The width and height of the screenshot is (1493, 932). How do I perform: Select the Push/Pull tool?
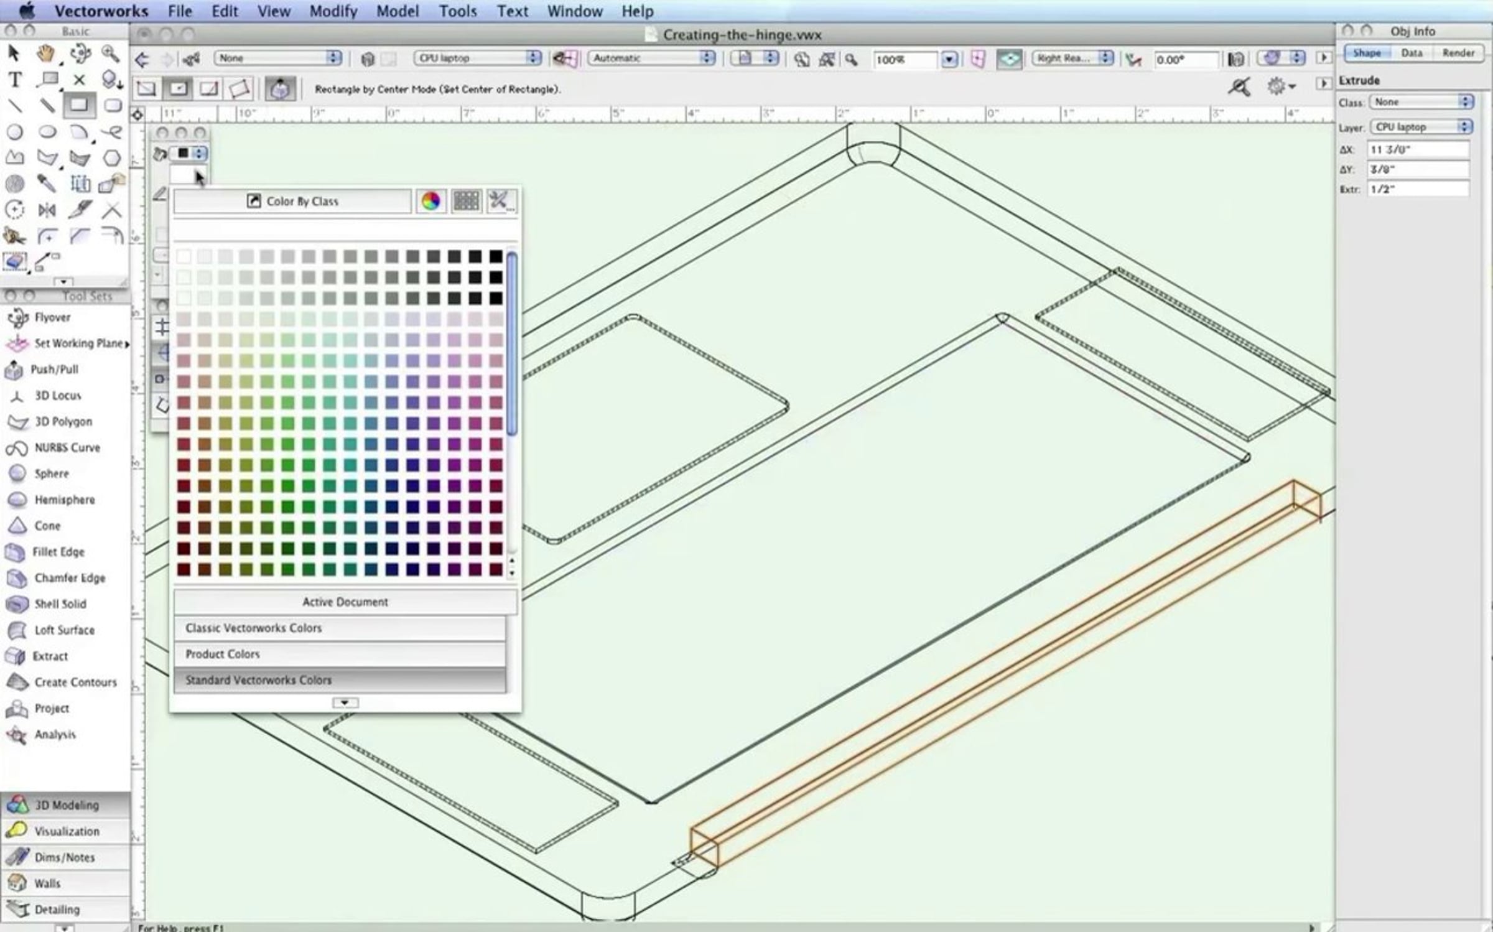coord(53,370)
